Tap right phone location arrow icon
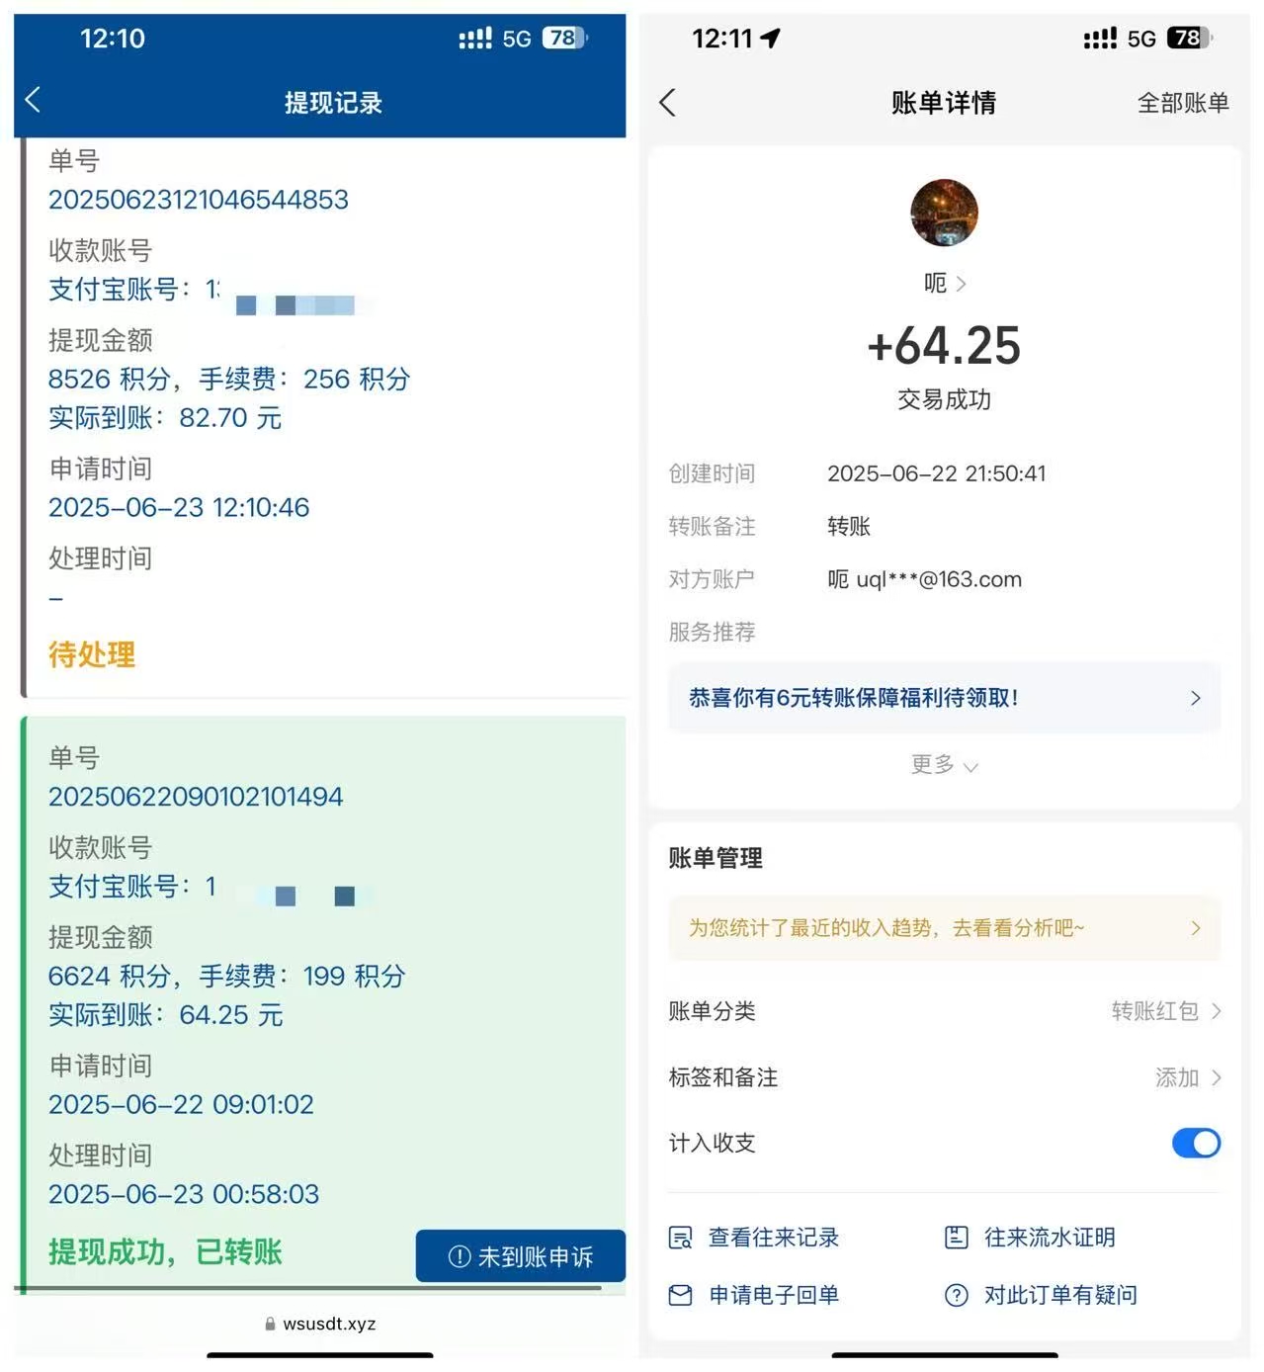1264x1372 pixels. (x=770, y=38)
